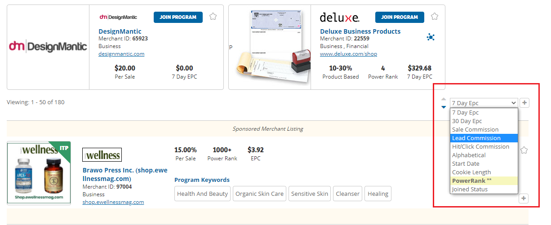Image resolution: width=551 pixels, height=225 pixels.
Task: Click the DesignMantic small logo
Action: tap(118, 17)
